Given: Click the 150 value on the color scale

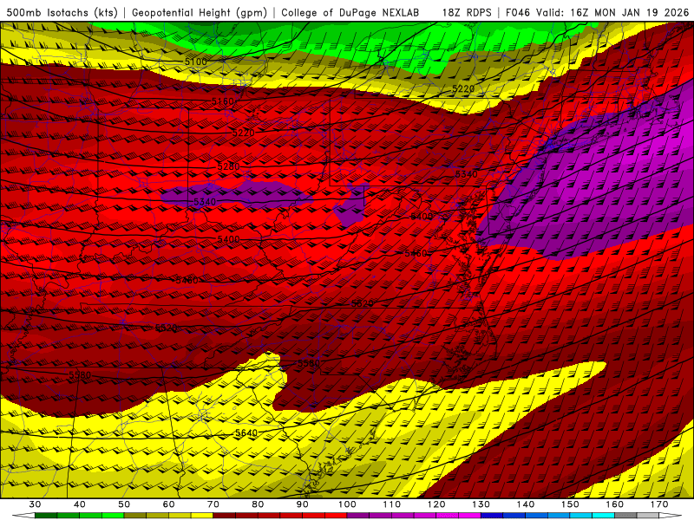Looking at the screenshot, I should [x=571, y=504].
